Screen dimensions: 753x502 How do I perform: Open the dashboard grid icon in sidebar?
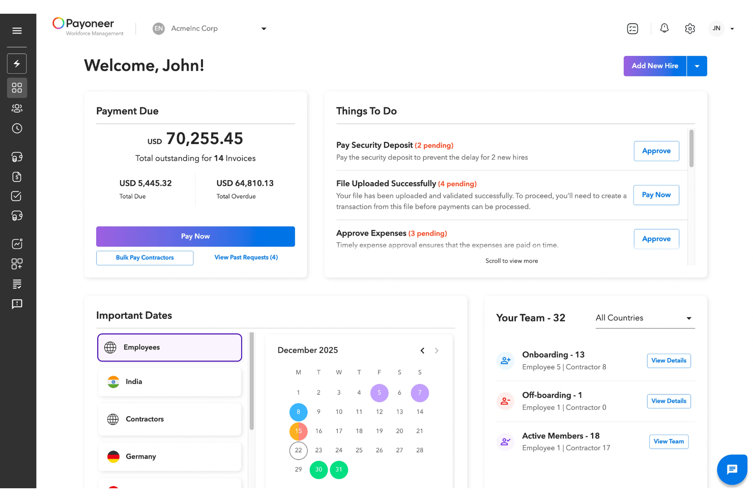pyautogui.click(x=17, y=87)
